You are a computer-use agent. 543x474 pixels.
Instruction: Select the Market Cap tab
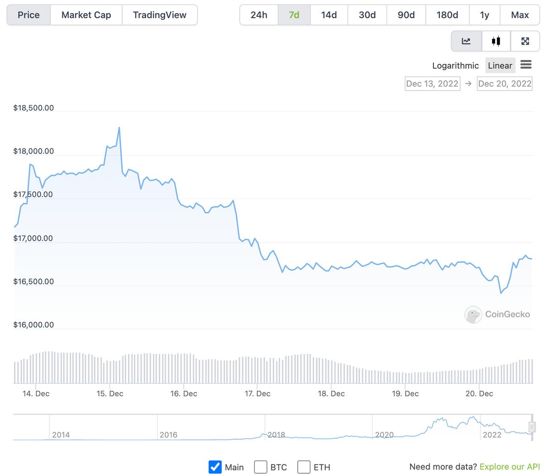pos(86,15)
